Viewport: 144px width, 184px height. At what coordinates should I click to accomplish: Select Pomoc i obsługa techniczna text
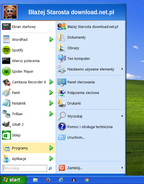click(90, 127)
